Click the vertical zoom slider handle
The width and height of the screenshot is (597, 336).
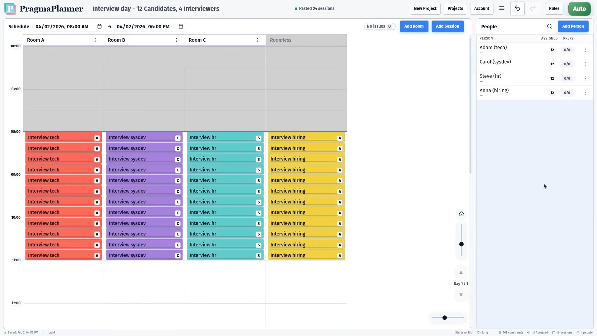[x=461, y=245]
